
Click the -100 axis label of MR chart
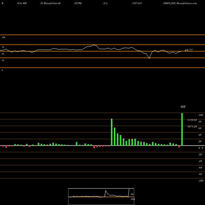coord(201,181)
